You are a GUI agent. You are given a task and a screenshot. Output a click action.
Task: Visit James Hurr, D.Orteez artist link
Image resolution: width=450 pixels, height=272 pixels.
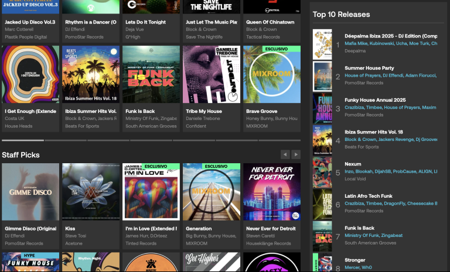pos(146,236)
